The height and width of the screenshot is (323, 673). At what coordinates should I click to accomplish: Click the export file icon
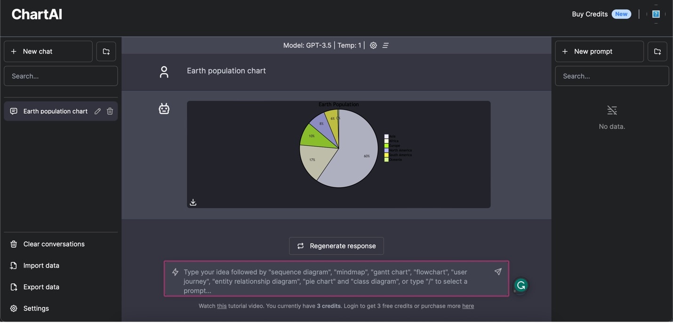click(x=14, y=287)
